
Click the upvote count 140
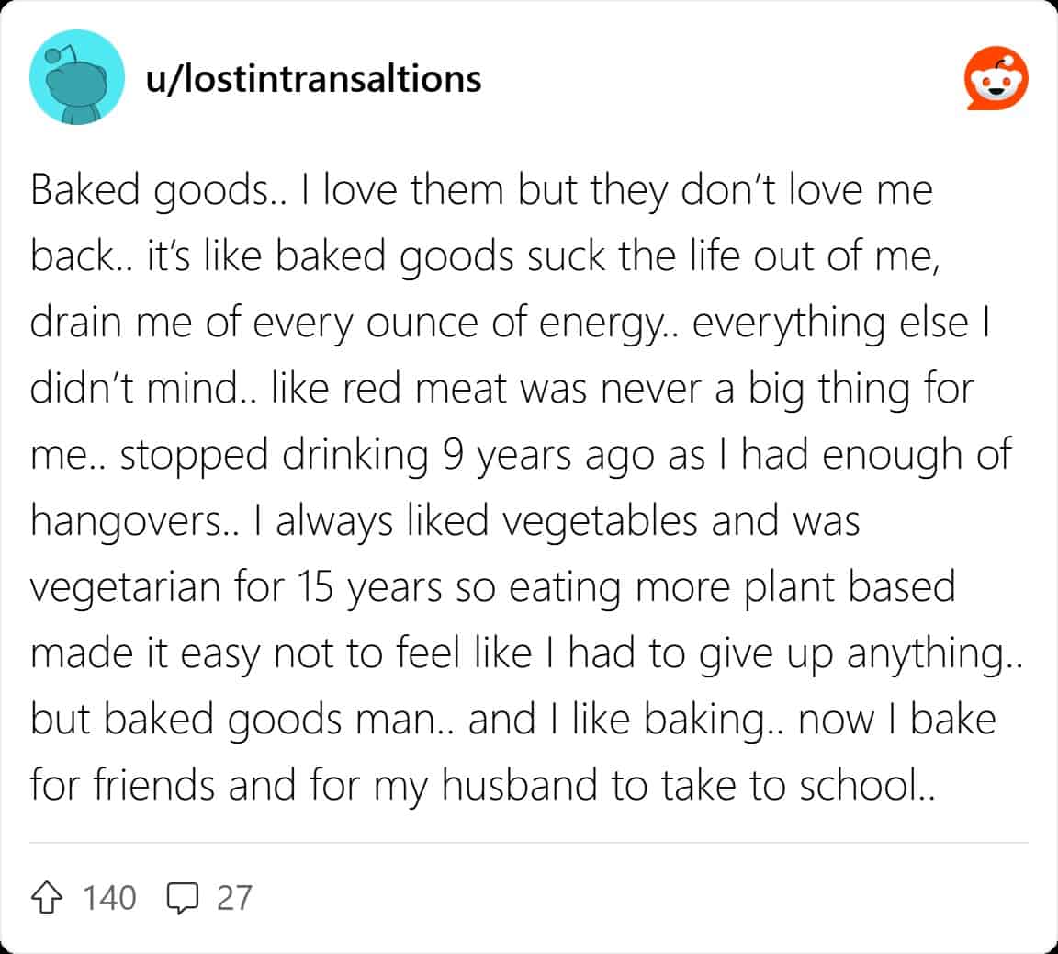point(109,897)
